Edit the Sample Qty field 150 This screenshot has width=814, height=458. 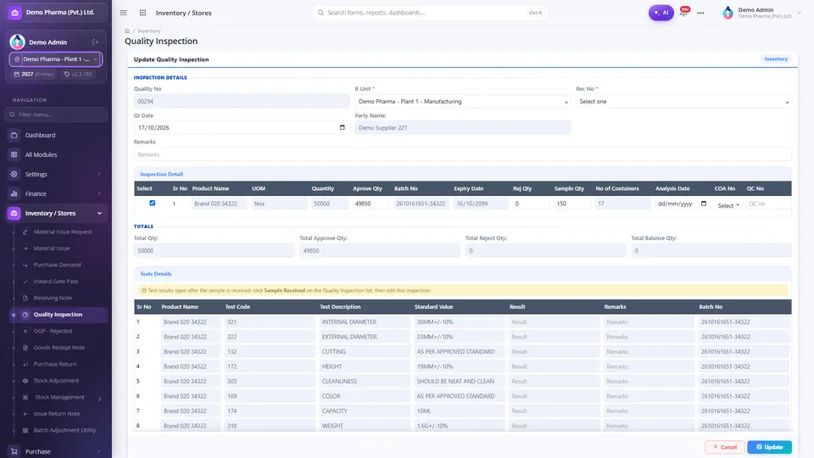[x=571, y=204]
